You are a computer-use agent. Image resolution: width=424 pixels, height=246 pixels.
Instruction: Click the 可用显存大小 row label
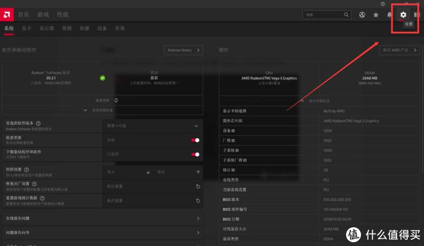[234, 229]
